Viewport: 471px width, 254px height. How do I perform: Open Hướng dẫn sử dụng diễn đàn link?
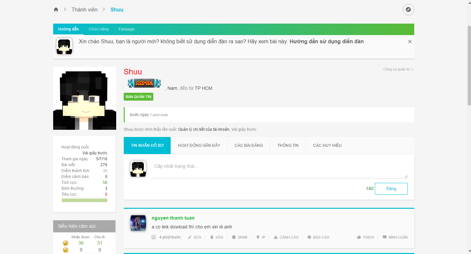click(x=327, y=42)
